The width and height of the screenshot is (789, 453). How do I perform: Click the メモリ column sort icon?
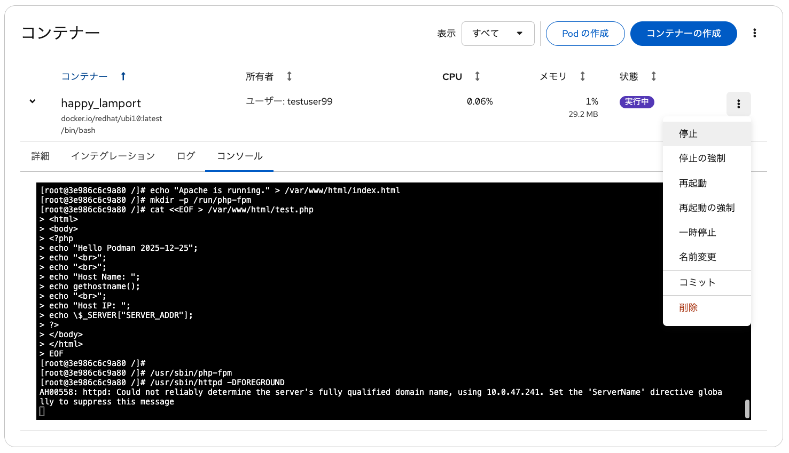[582, 76]
